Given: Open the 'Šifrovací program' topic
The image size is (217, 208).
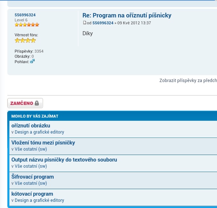Looking at the screenshot, I should coord(33,177).
